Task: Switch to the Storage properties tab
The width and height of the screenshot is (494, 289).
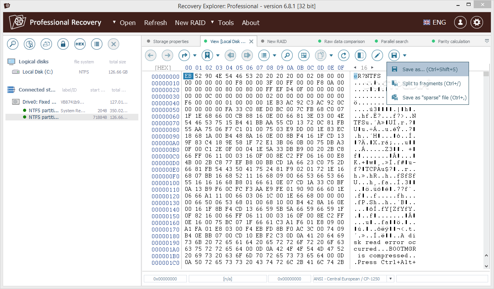Action: (x=171, y=41)
